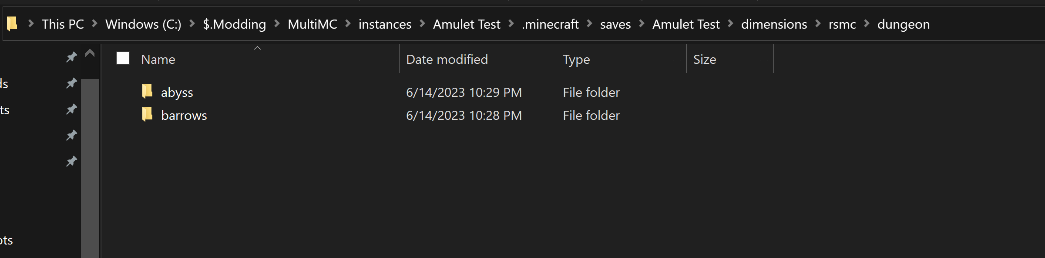The image size is (1045, 258).
Task: Navigate to the MultiMC folder via breadcrumb
Action: pyautogui.click(x=312, y=24)
